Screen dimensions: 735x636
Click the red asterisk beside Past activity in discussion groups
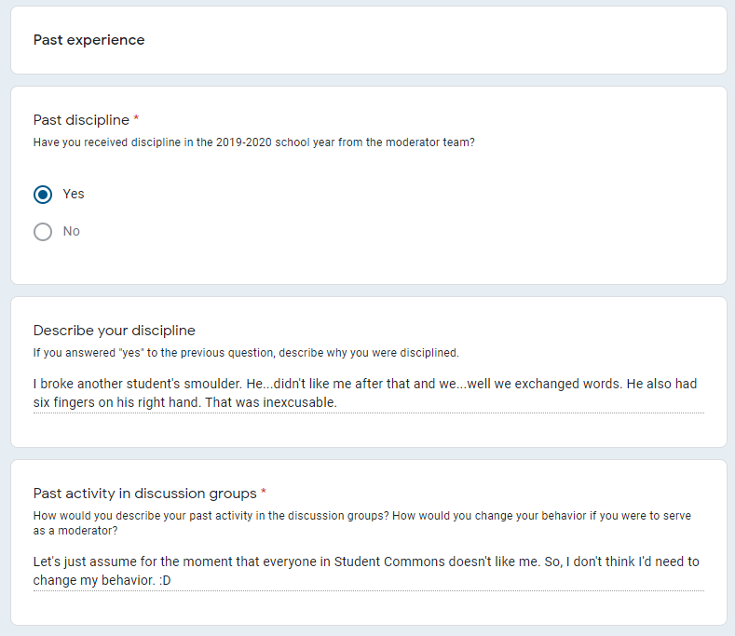point(264,492)
